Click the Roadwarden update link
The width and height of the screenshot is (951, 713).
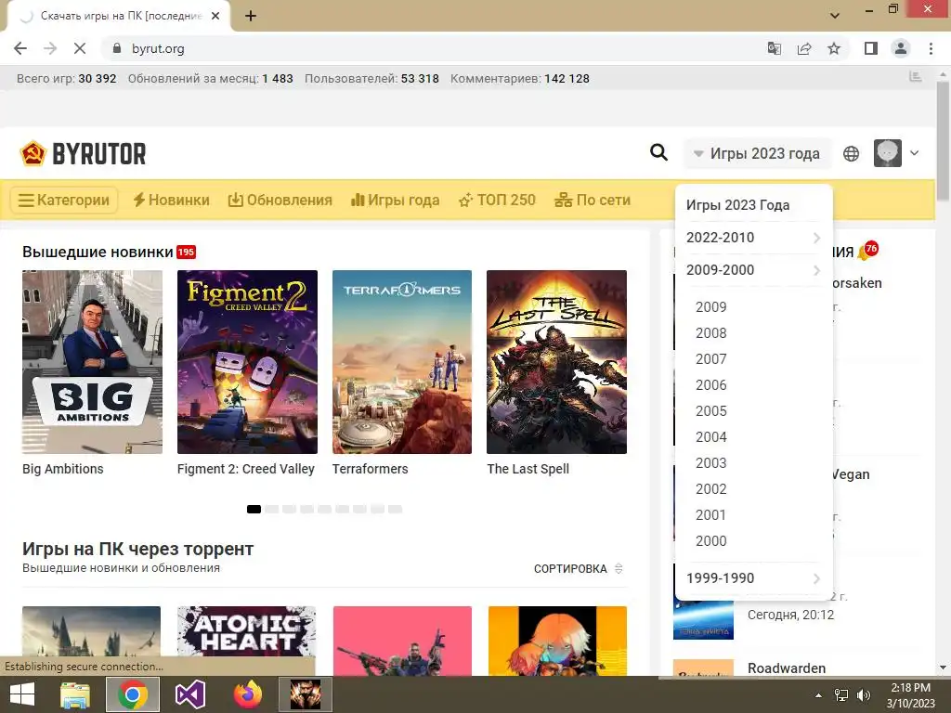787,668
